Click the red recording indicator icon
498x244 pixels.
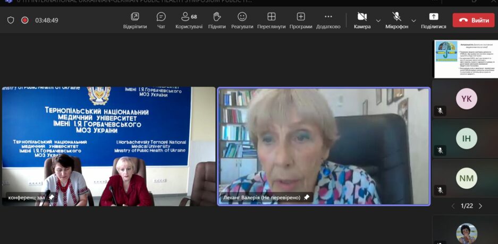pos(24,20)
